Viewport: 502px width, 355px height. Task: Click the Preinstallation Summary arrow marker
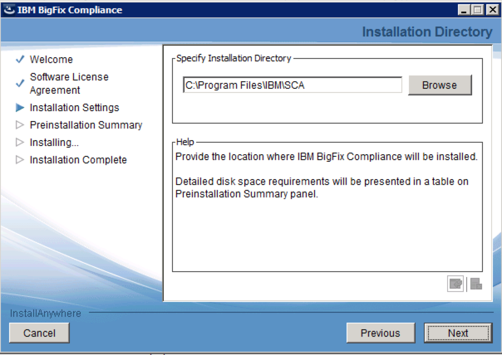point(20,125)
